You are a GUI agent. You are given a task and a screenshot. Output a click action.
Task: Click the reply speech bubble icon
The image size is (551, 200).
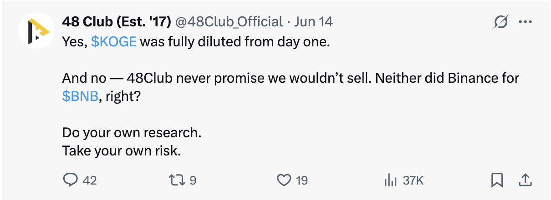coord(71,180)
